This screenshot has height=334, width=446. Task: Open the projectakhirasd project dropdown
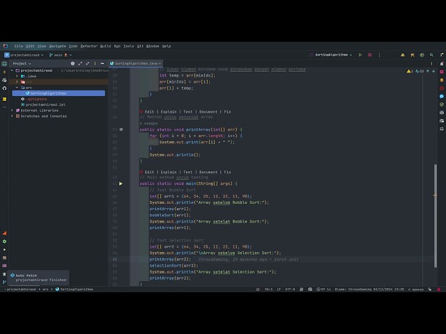point(24,55)
